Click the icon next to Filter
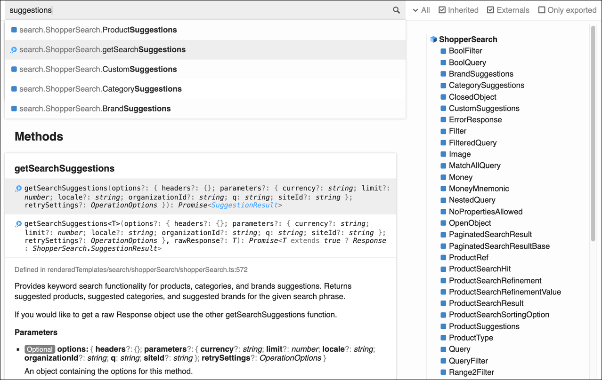This screenshot has width=602, height=380. point(443,131)
